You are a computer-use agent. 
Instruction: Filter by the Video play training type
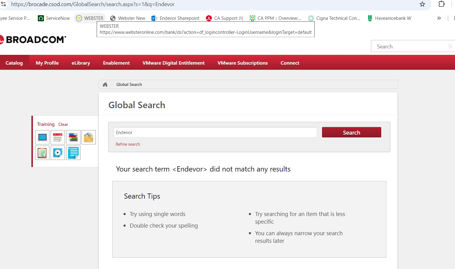[58, 153]
